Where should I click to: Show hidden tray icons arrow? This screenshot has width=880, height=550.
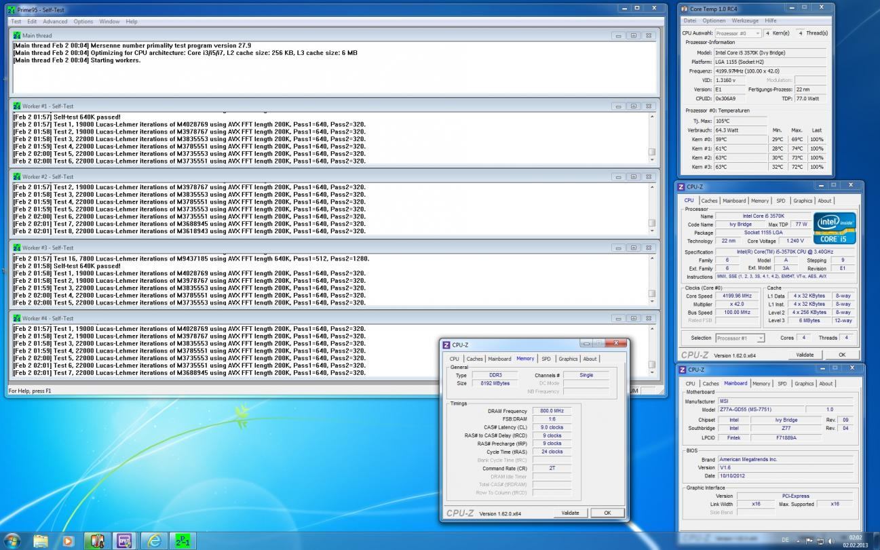[797, 541]
